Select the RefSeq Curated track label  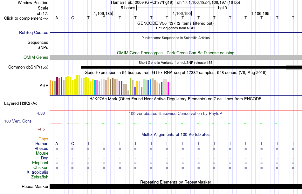34,32
